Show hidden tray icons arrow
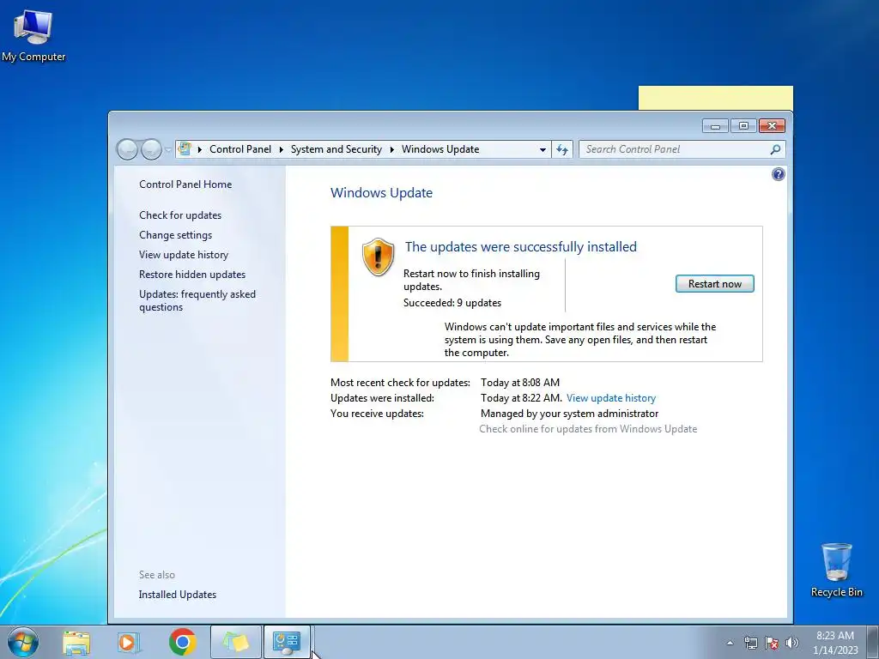This screenshot has width=879, height=659. pos(730,643)
